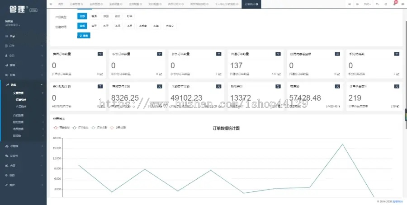Select 本季度 creation time filter
This screenshot has width=407, height=205.
[143, 26]
